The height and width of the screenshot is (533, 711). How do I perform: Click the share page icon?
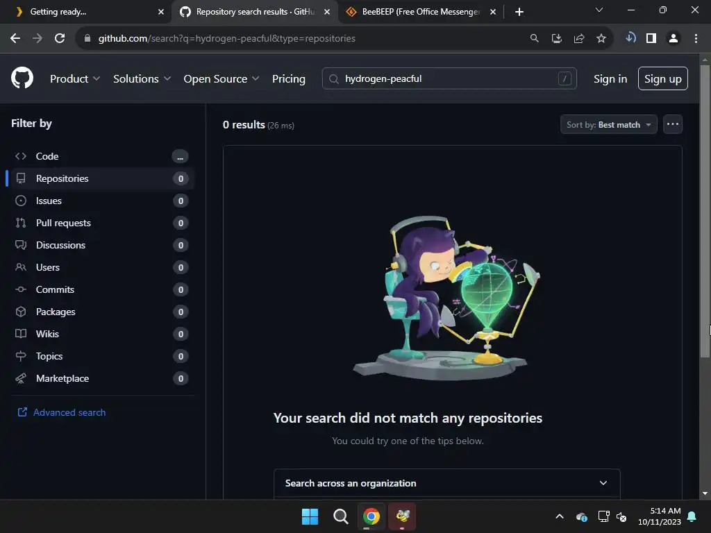(579, 39)
